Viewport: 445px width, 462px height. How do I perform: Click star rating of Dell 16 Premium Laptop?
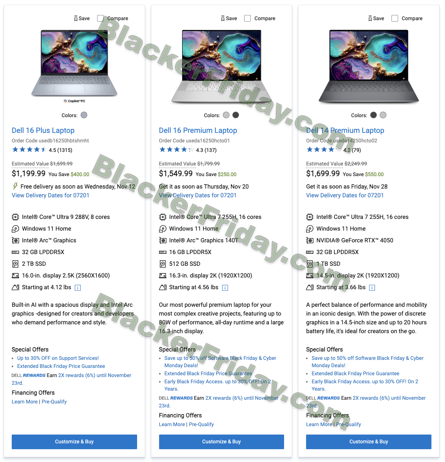point(176,150)
